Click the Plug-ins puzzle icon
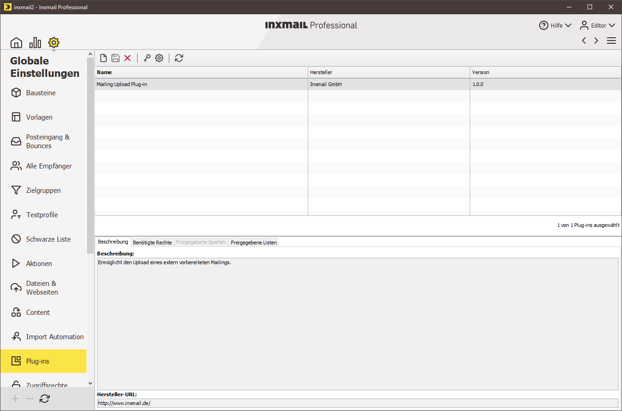This screenshot has width=622, height=411. (x=16, y=361)
